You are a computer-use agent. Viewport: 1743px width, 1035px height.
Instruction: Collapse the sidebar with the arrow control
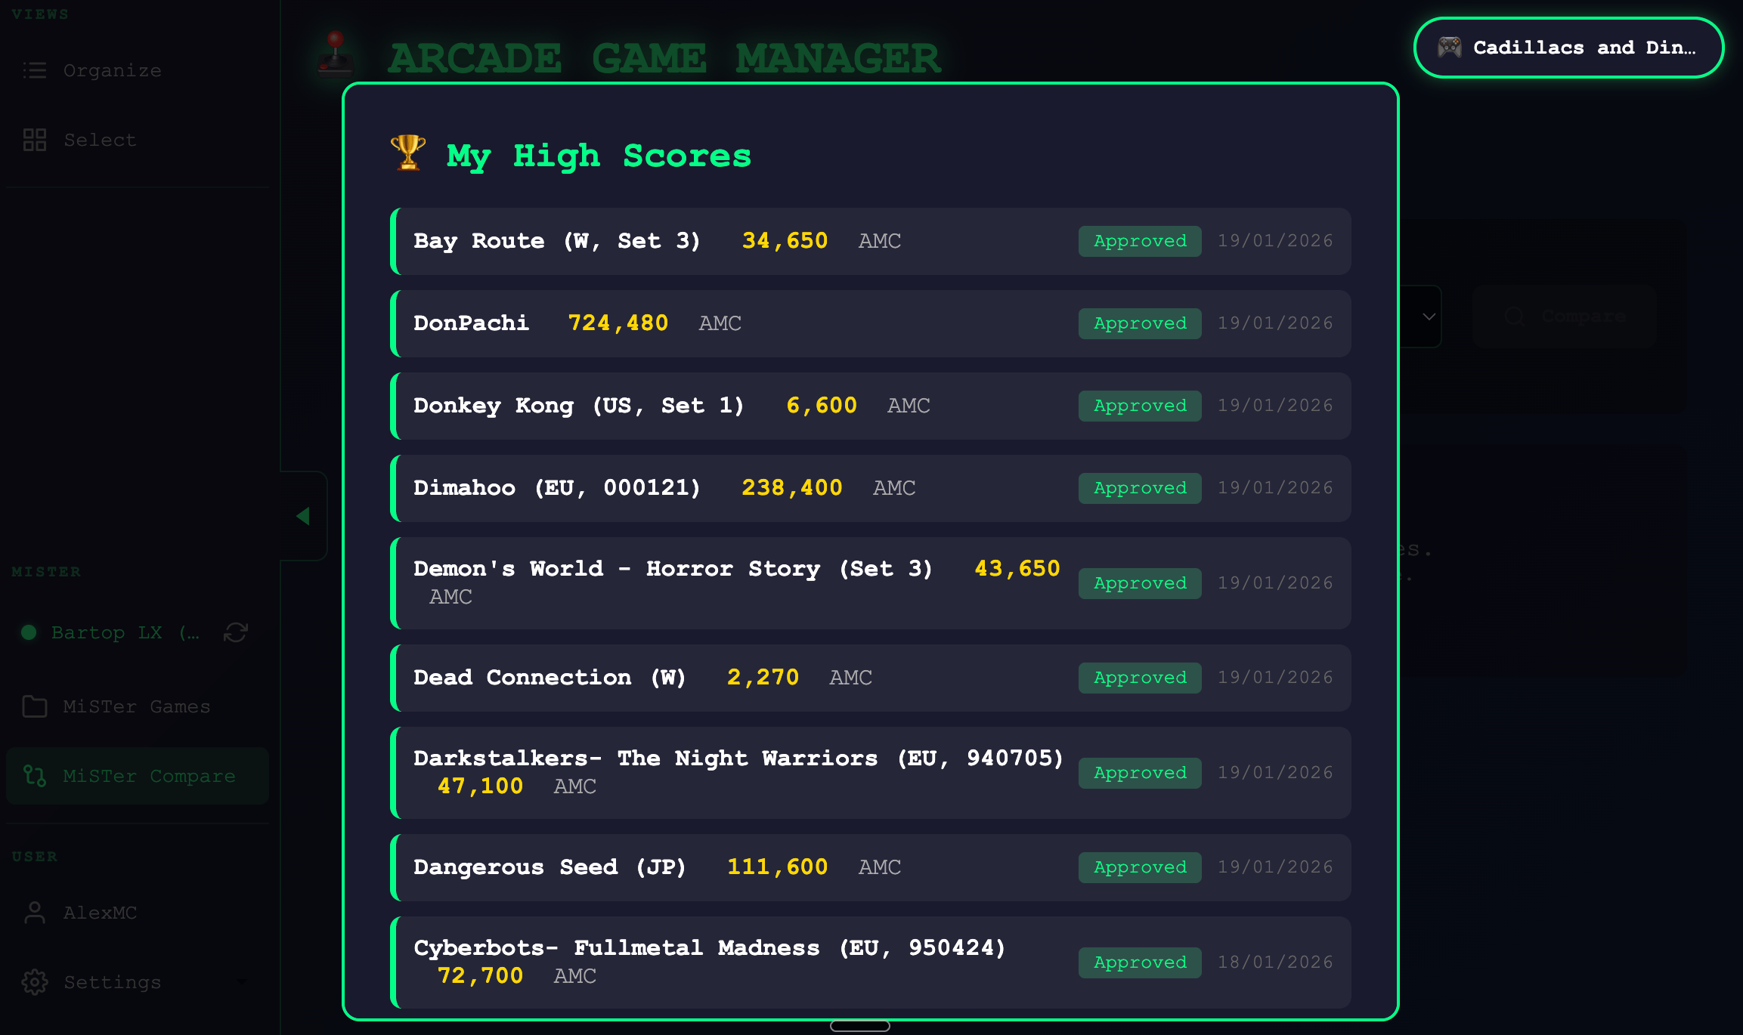305,515
